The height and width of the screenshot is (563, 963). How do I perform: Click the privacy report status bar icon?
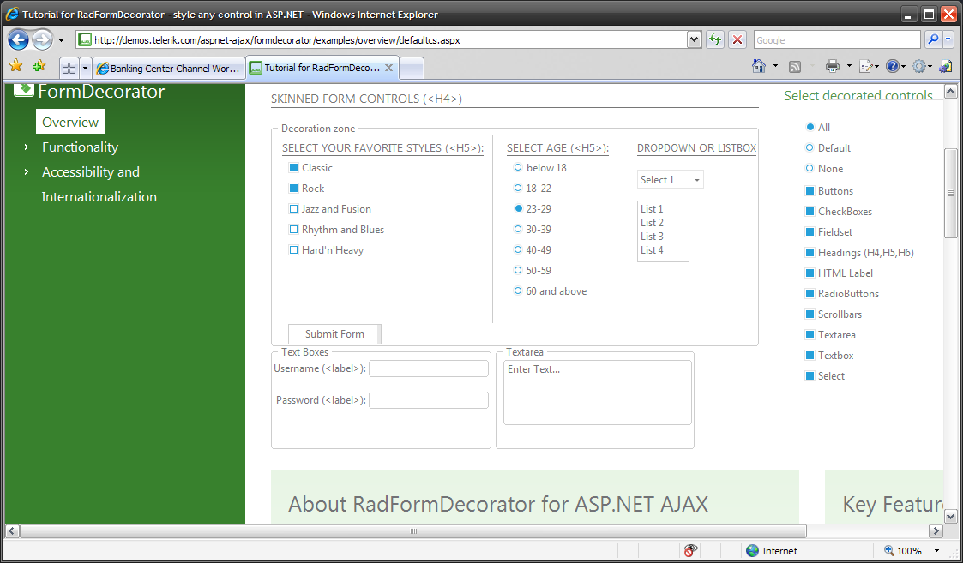[x=691, y=550]
